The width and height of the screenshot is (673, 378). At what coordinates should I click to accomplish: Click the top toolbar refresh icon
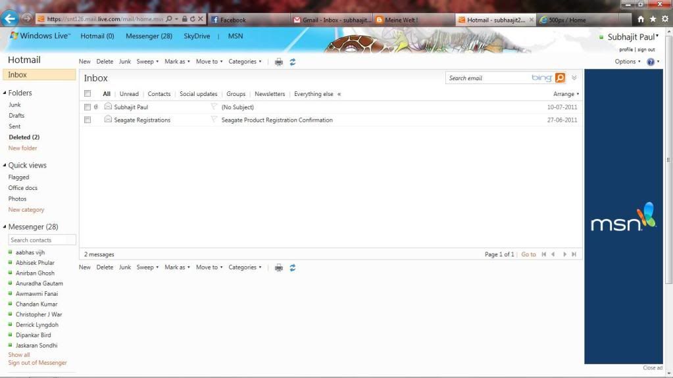(293, 62)
